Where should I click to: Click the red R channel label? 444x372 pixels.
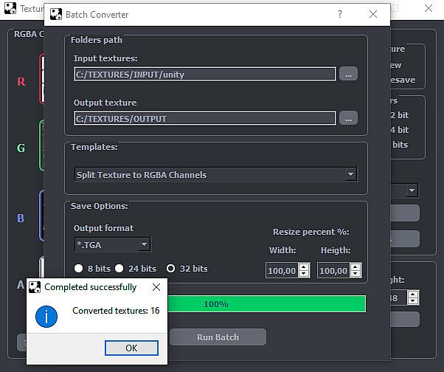coord(21,82)
